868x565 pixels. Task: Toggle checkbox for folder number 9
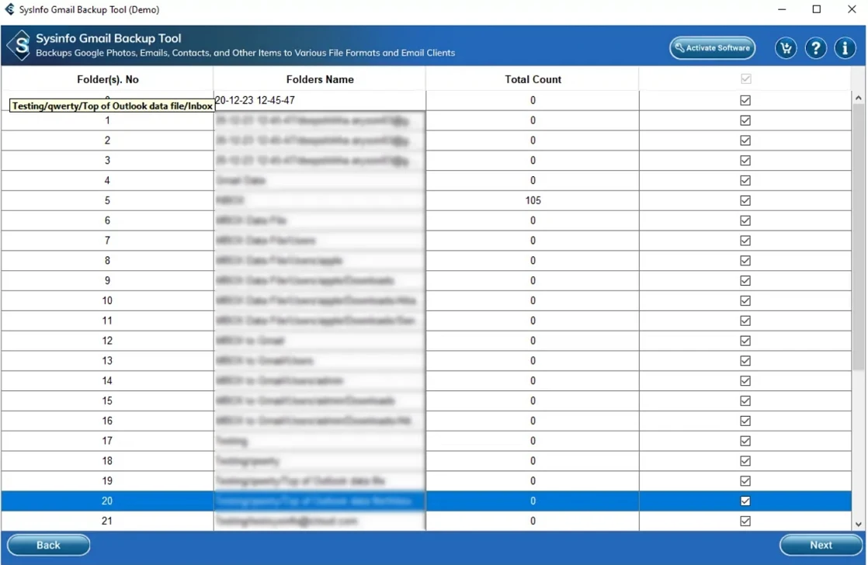point(745,281)
